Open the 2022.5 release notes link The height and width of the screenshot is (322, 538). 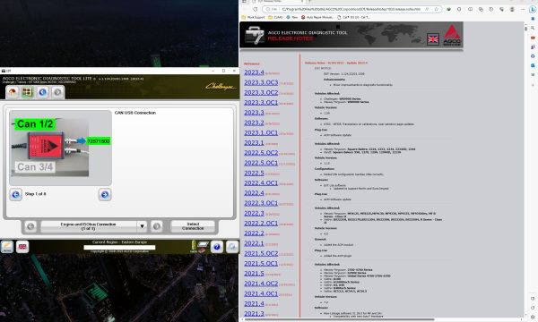click(254, 173)
